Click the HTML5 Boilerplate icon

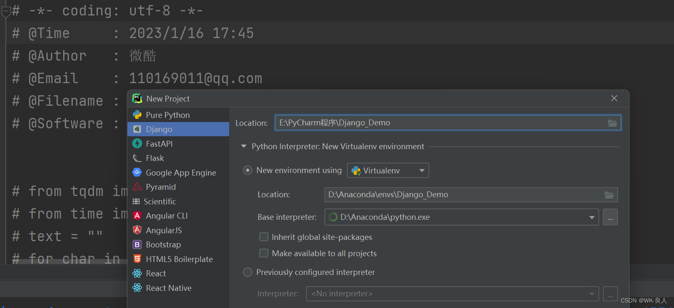coord(137,259)
